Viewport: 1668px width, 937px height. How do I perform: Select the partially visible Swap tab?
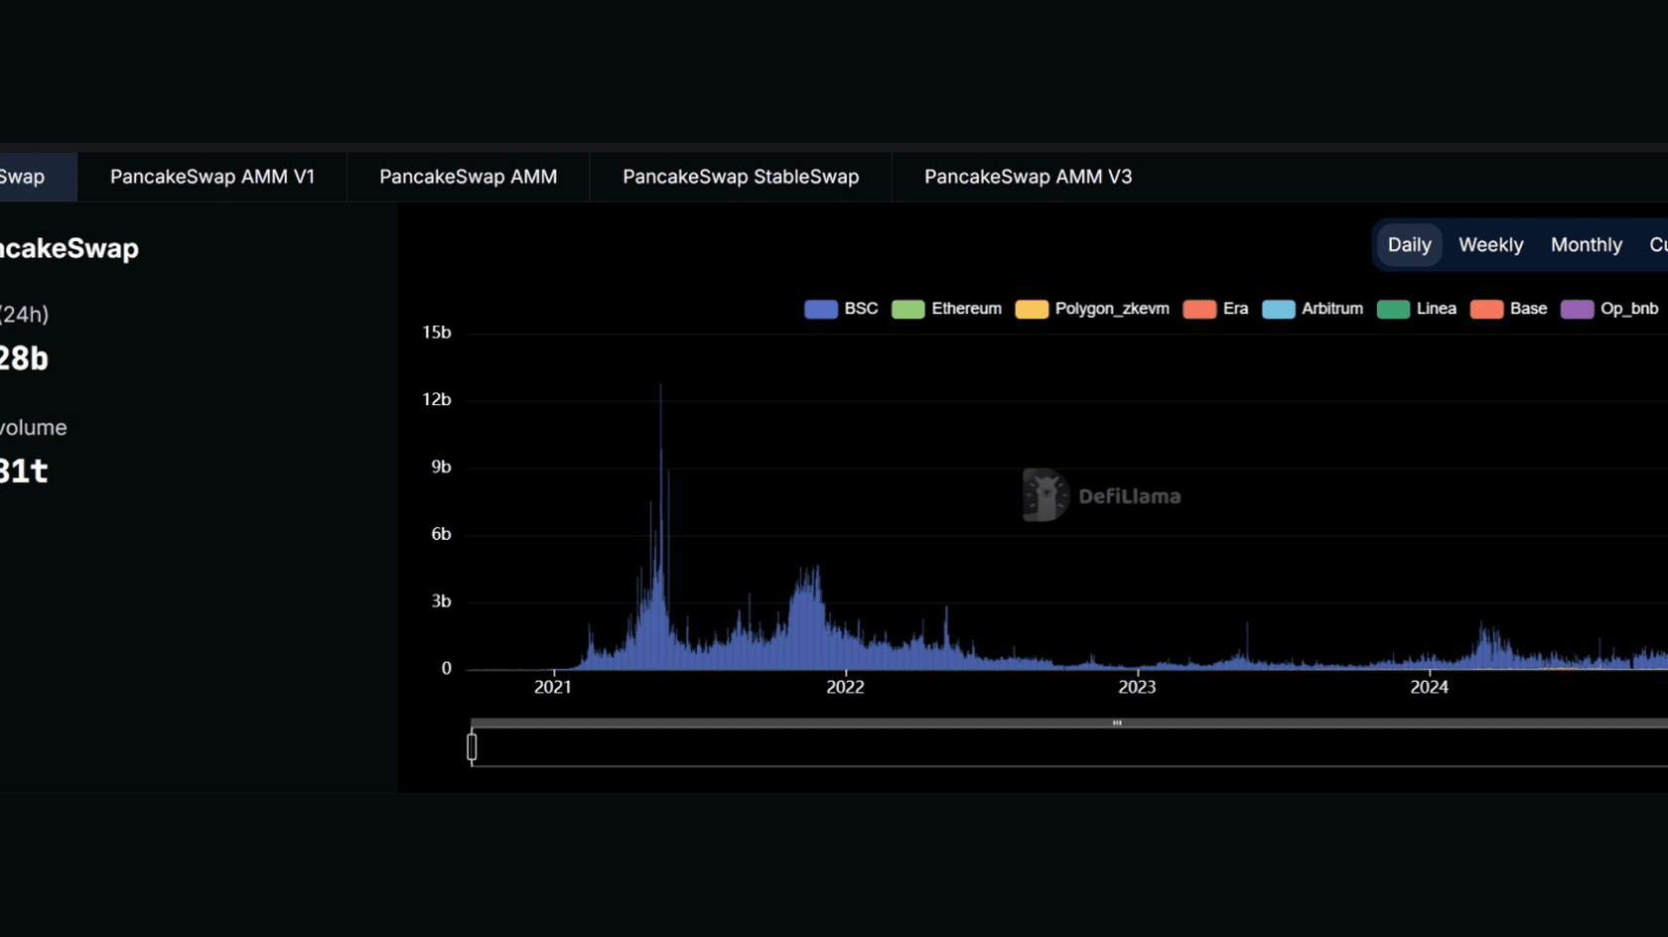38,177
